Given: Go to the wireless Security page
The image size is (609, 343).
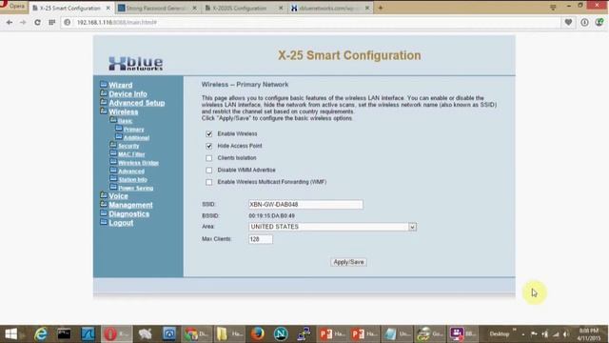Looking at the screenshot, I should pos(128,146).
